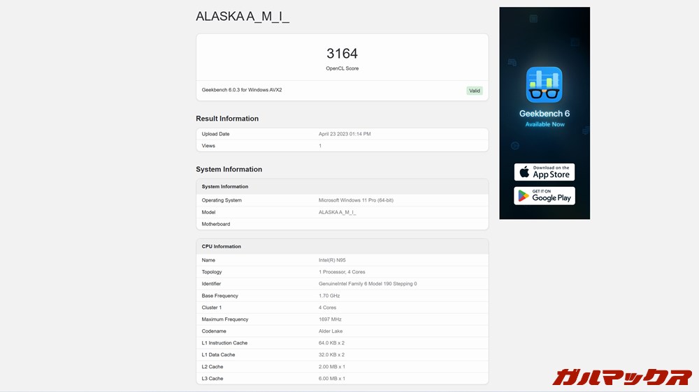
Task: Select the Available Now text in the ad
Action: click(544, 124)
